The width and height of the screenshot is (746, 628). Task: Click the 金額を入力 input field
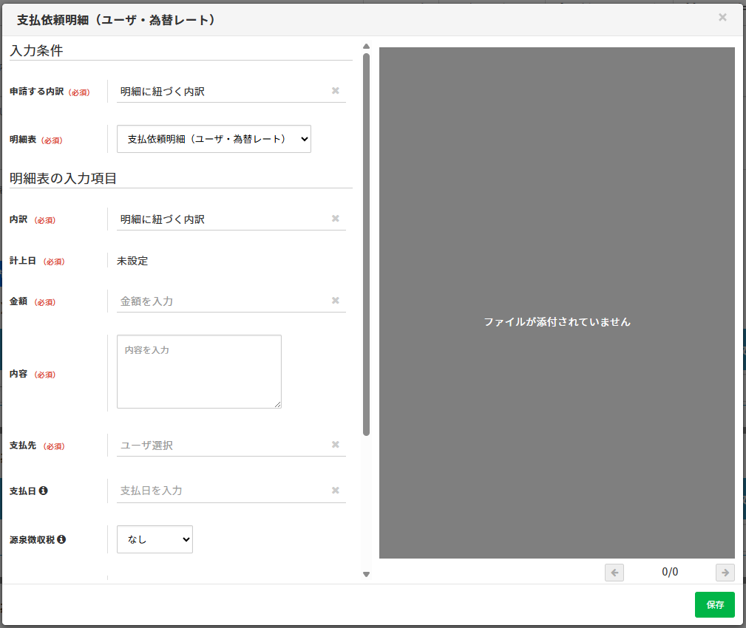click(222, 301)
